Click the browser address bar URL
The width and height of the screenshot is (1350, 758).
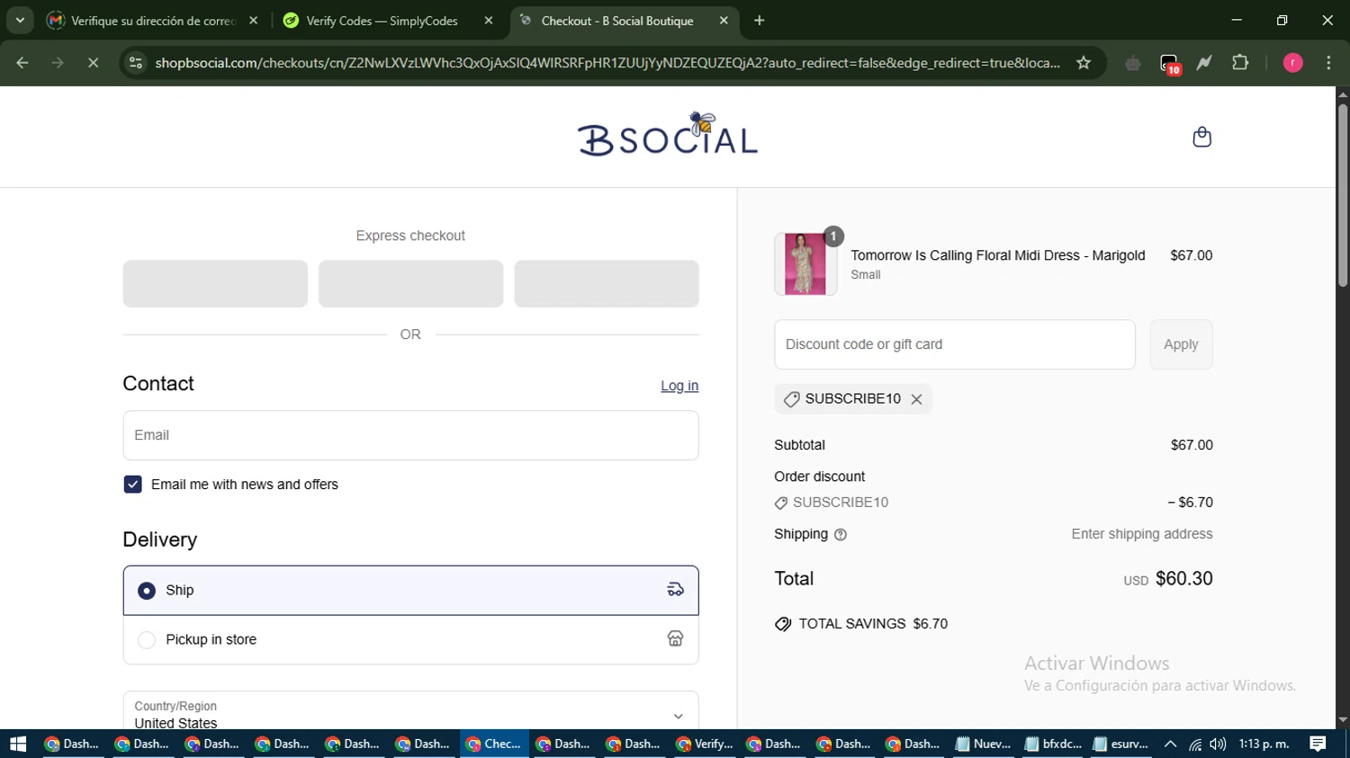(x=607, y=63)
